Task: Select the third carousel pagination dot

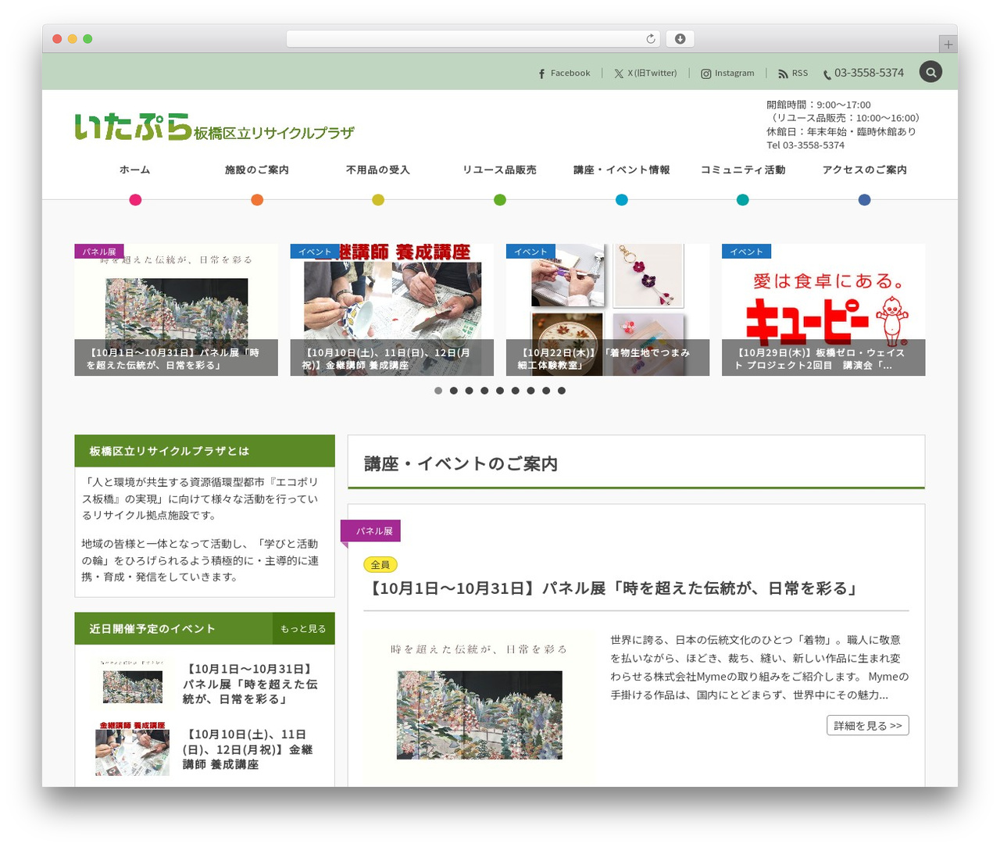Action: 470,391
